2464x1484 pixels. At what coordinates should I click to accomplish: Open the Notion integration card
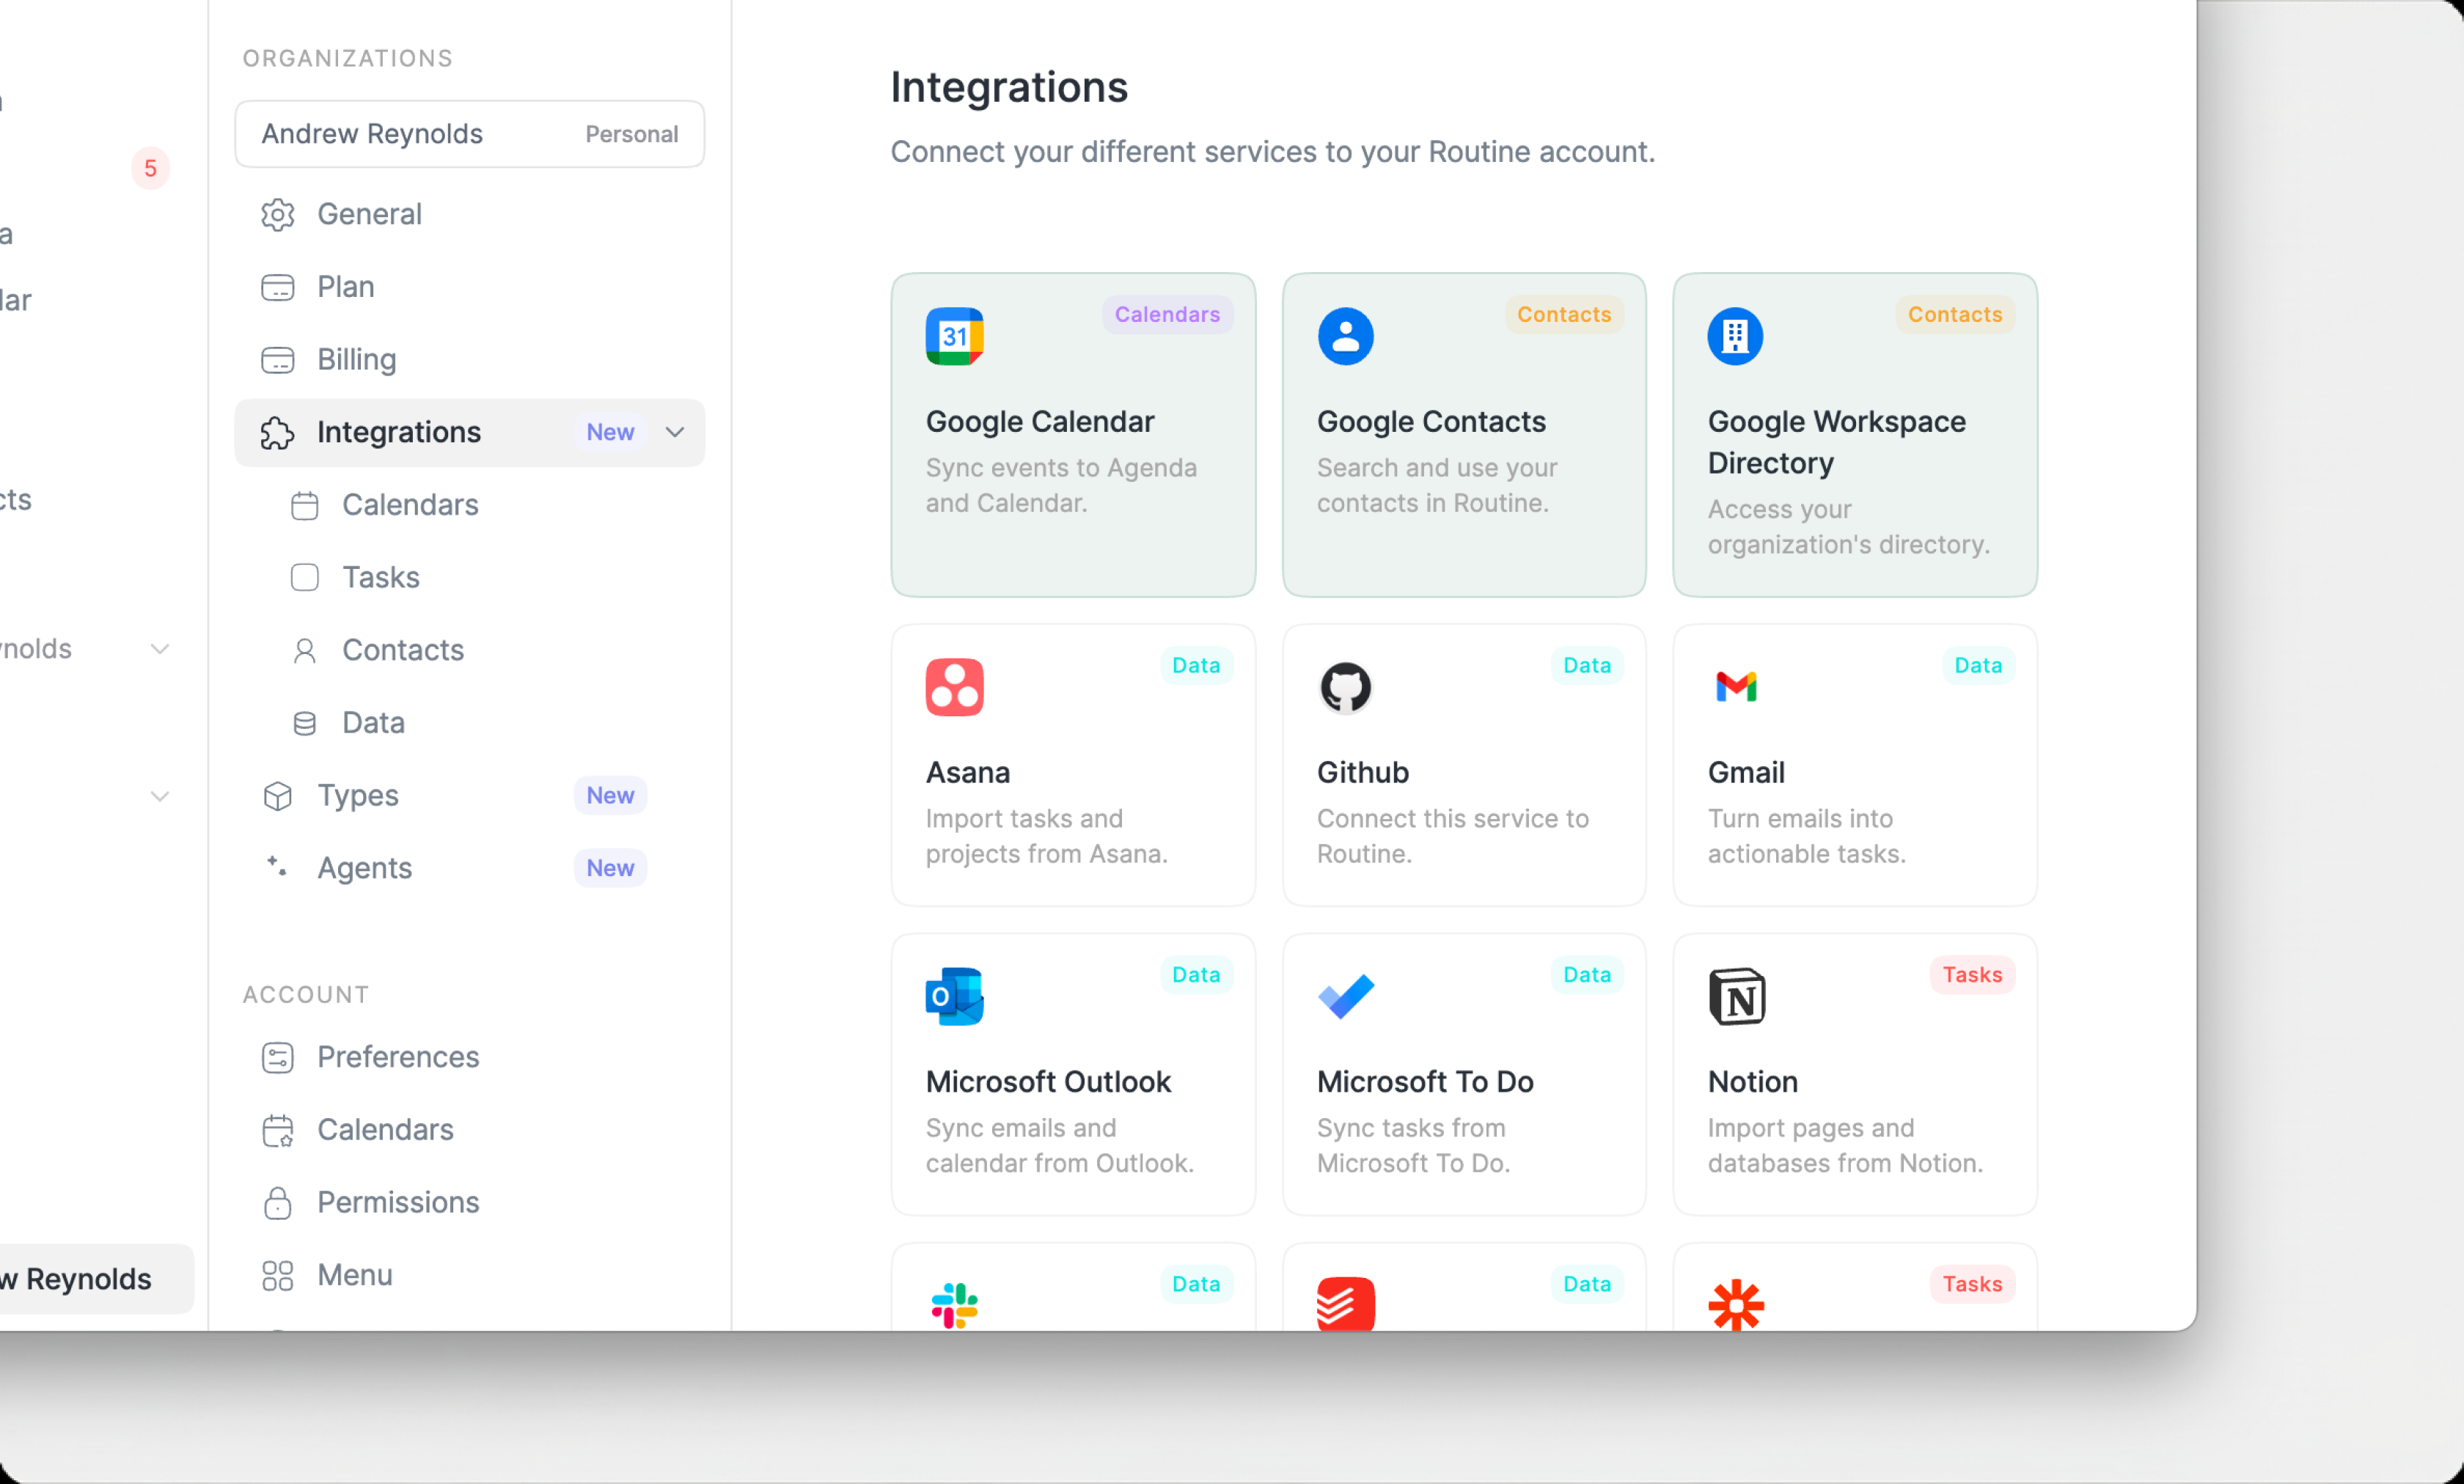pyautogui.click(x=1855, y=1075)
